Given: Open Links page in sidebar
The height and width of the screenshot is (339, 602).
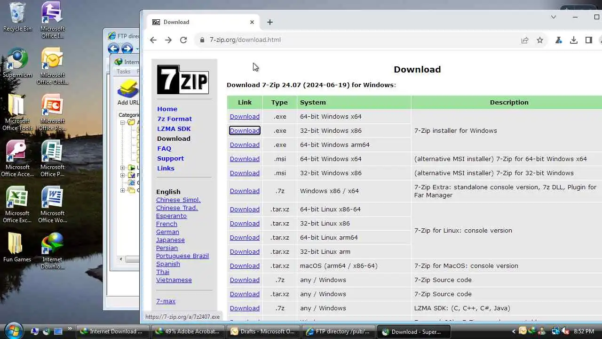Looking at the screenshot, I should click(x=166, y=168).
